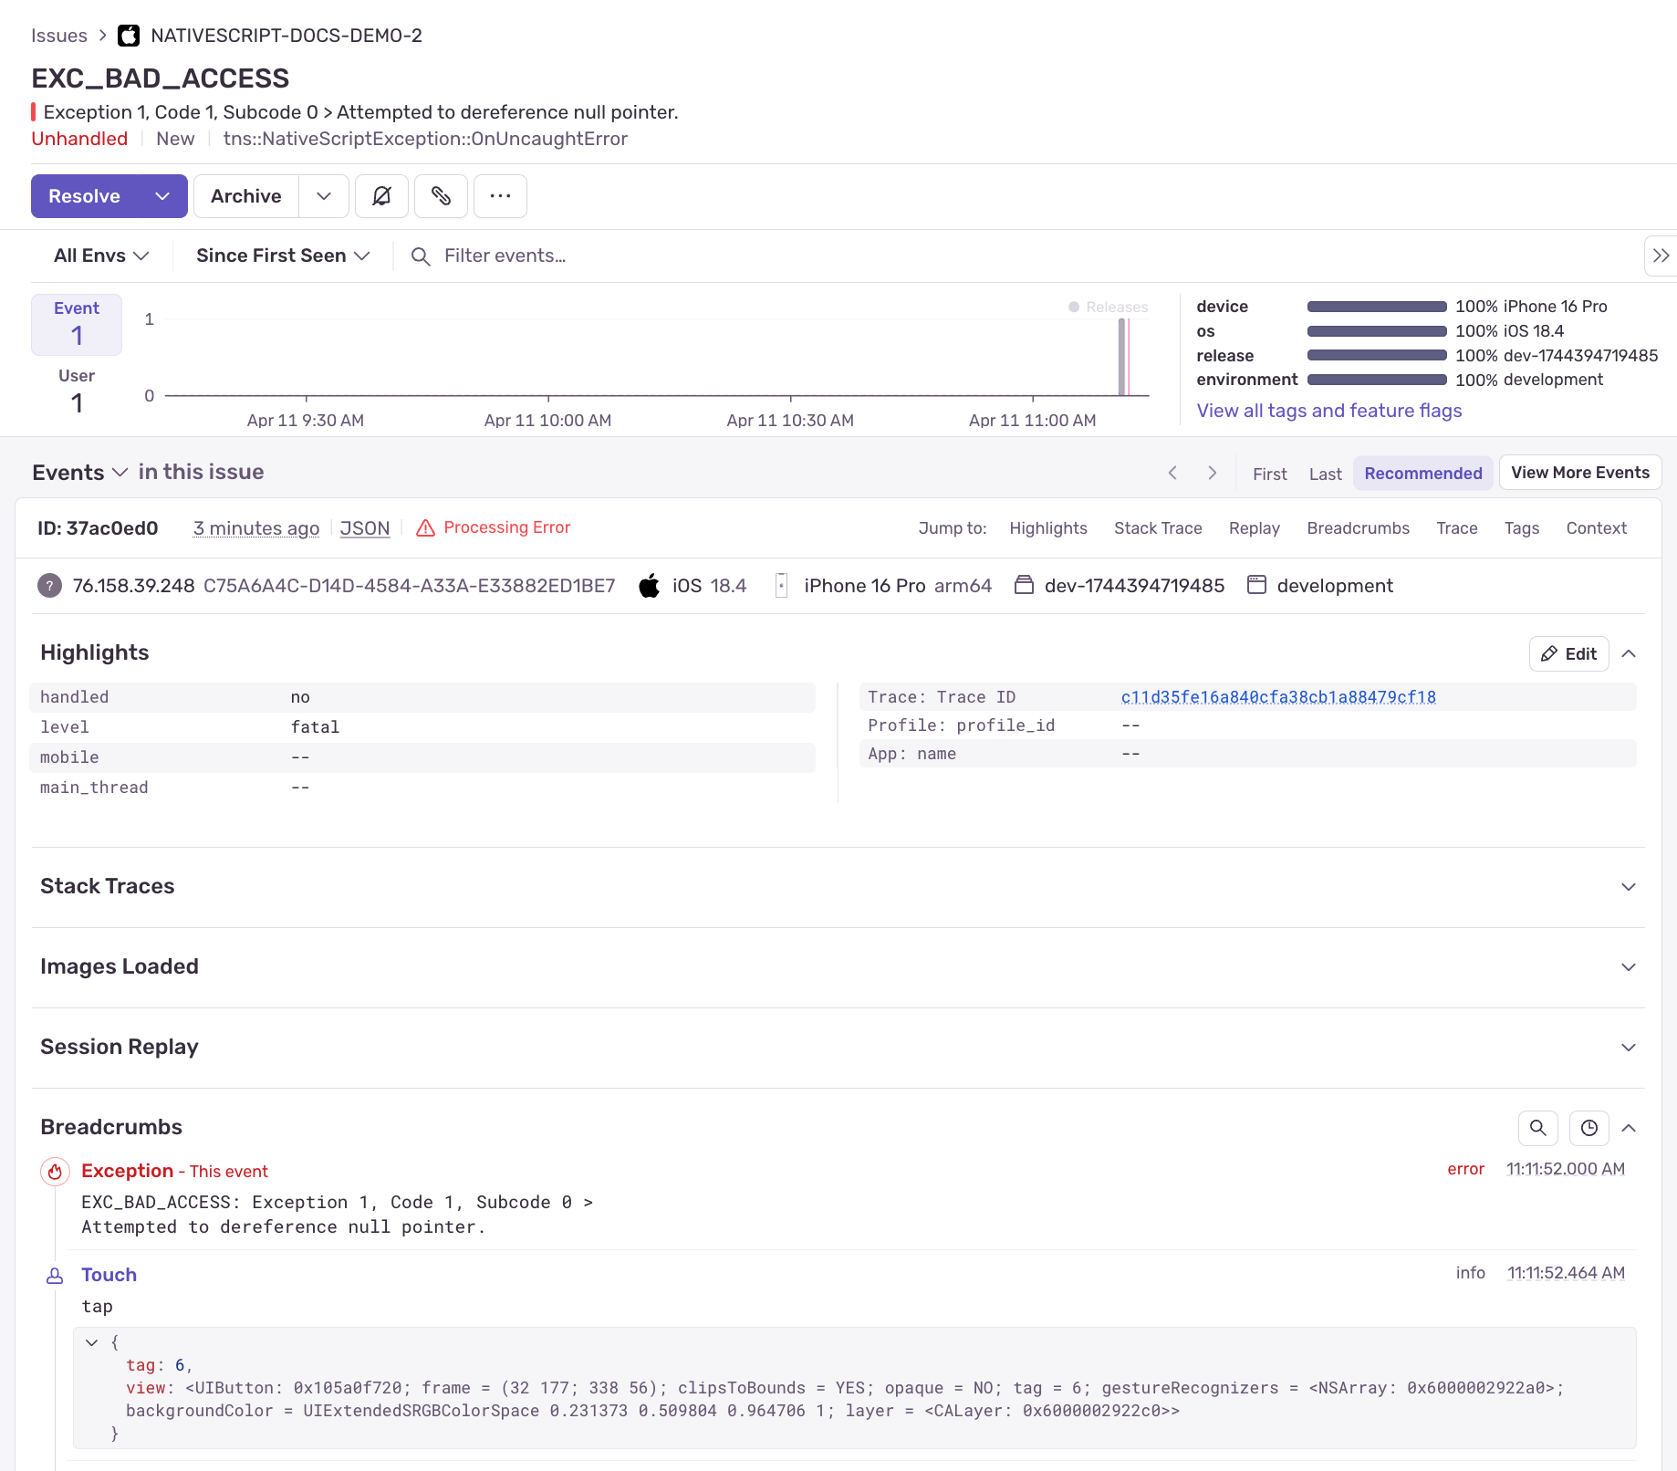Click the View More Events button
The height and width of the screenshot is (1471, 1677).
(x=1580, y=472)
